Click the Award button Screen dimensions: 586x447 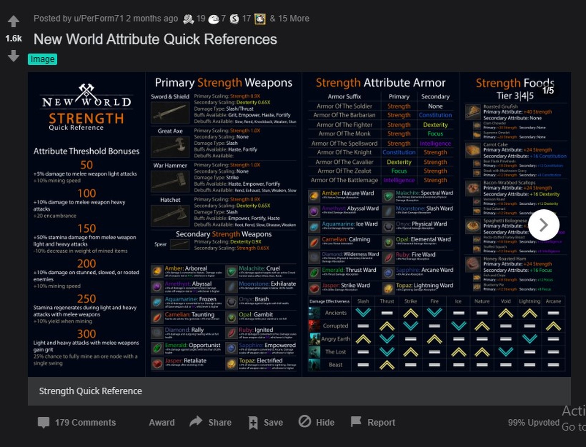point(162,422)
